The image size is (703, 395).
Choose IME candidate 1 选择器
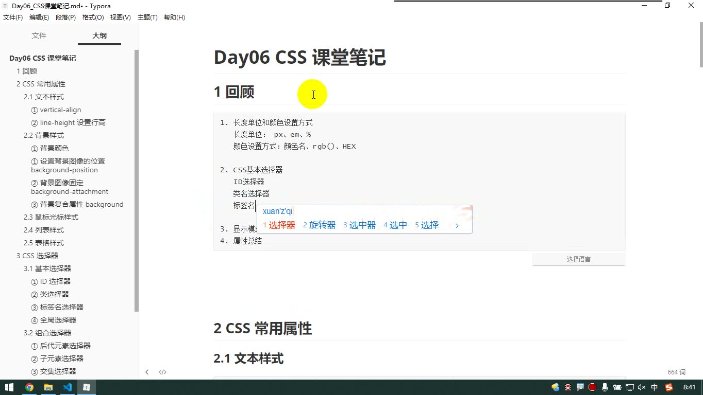[x=279, y=225]
